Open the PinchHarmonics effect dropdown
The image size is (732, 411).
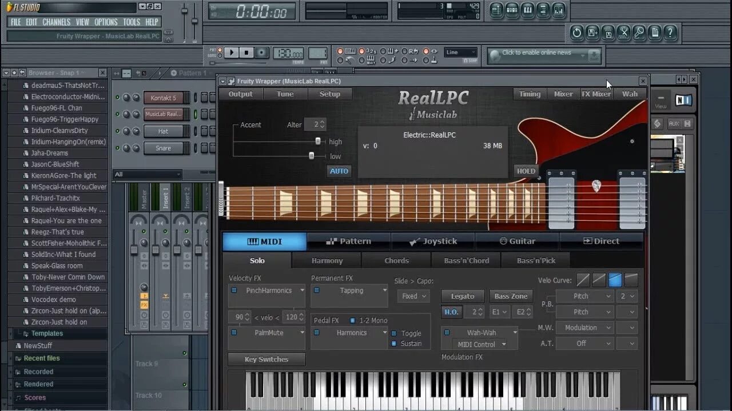pyautogui.click(x=302, y=290)
